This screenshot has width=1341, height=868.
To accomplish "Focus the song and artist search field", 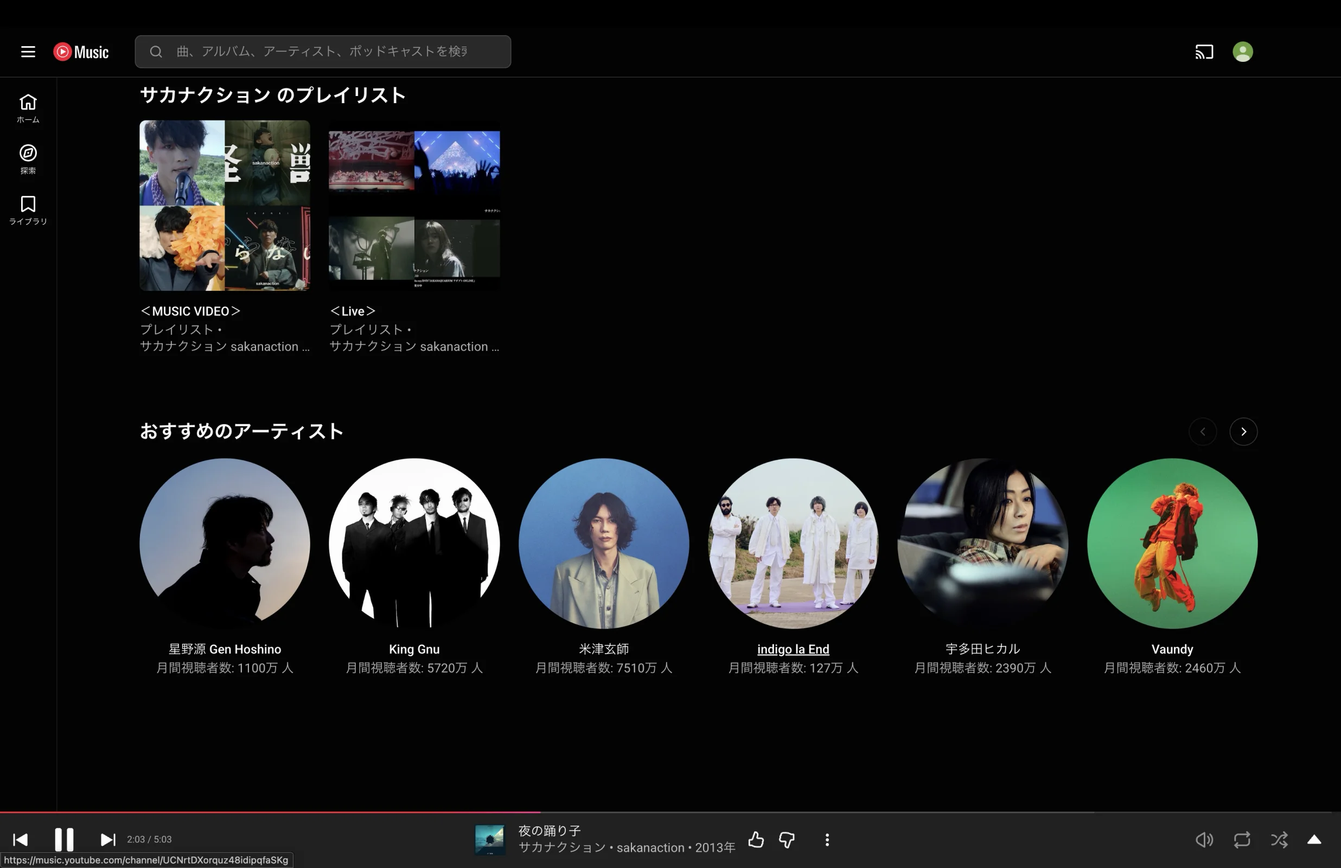I will pyautogui.click(x=322, y=52).
